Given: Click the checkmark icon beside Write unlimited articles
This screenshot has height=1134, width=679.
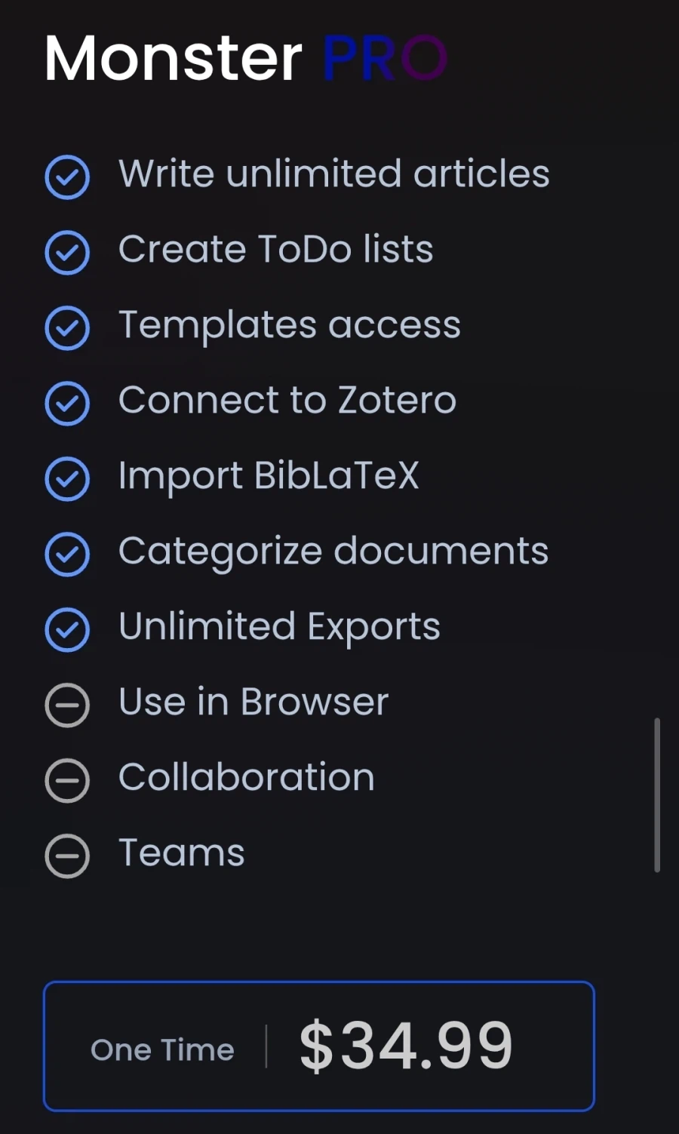Looking at the screenshot, I should pyautogui.click(x=67, y=177).
